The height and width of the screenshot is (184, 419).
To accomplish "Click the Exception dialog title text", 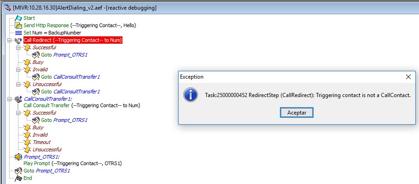I will point(192,77).
